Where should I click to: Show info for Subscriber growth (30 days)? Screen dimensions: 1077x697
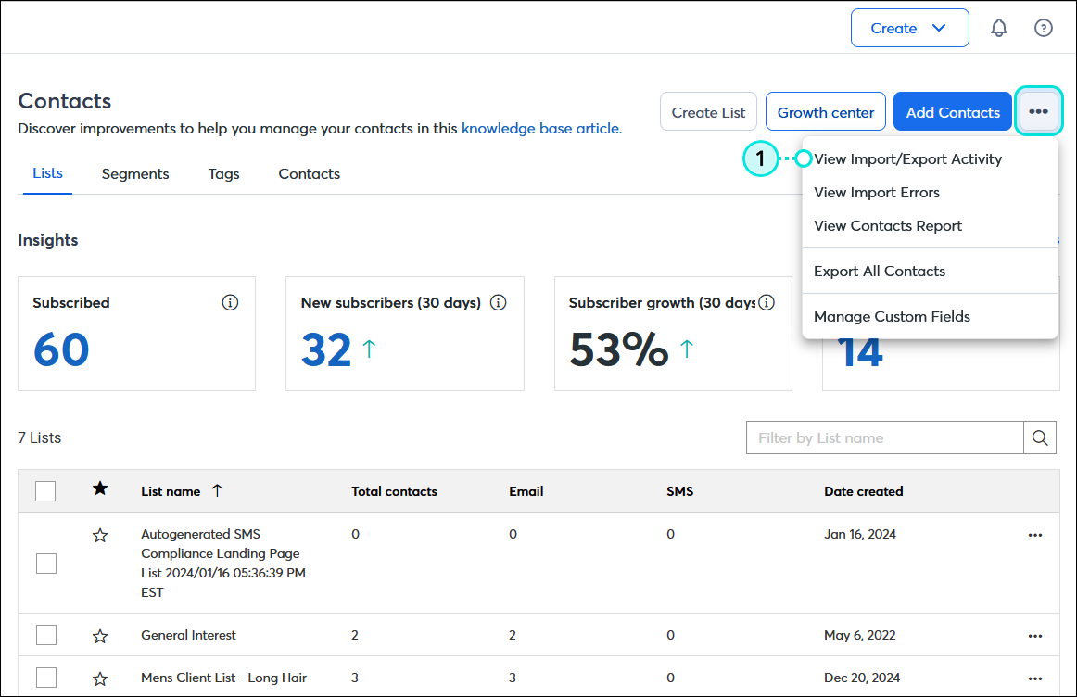[x=767, y=302]
